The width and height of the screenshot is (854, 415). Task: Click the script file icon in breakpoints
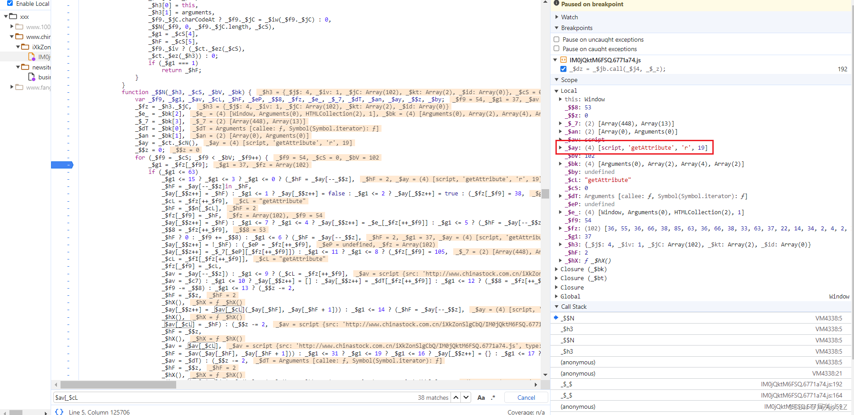point(564,60)
